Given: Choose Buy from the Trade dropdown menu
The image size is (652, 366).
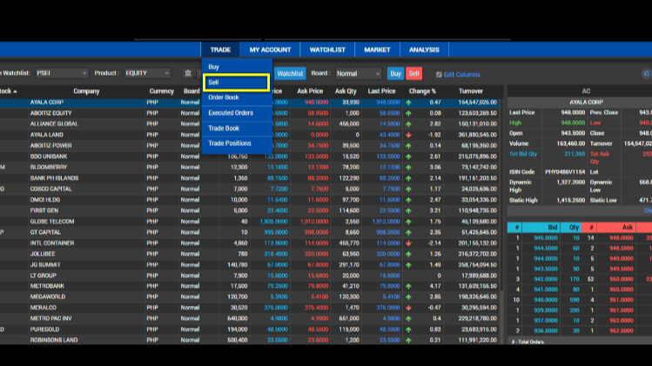Looking at the screenshot, I should pos(237,67).
